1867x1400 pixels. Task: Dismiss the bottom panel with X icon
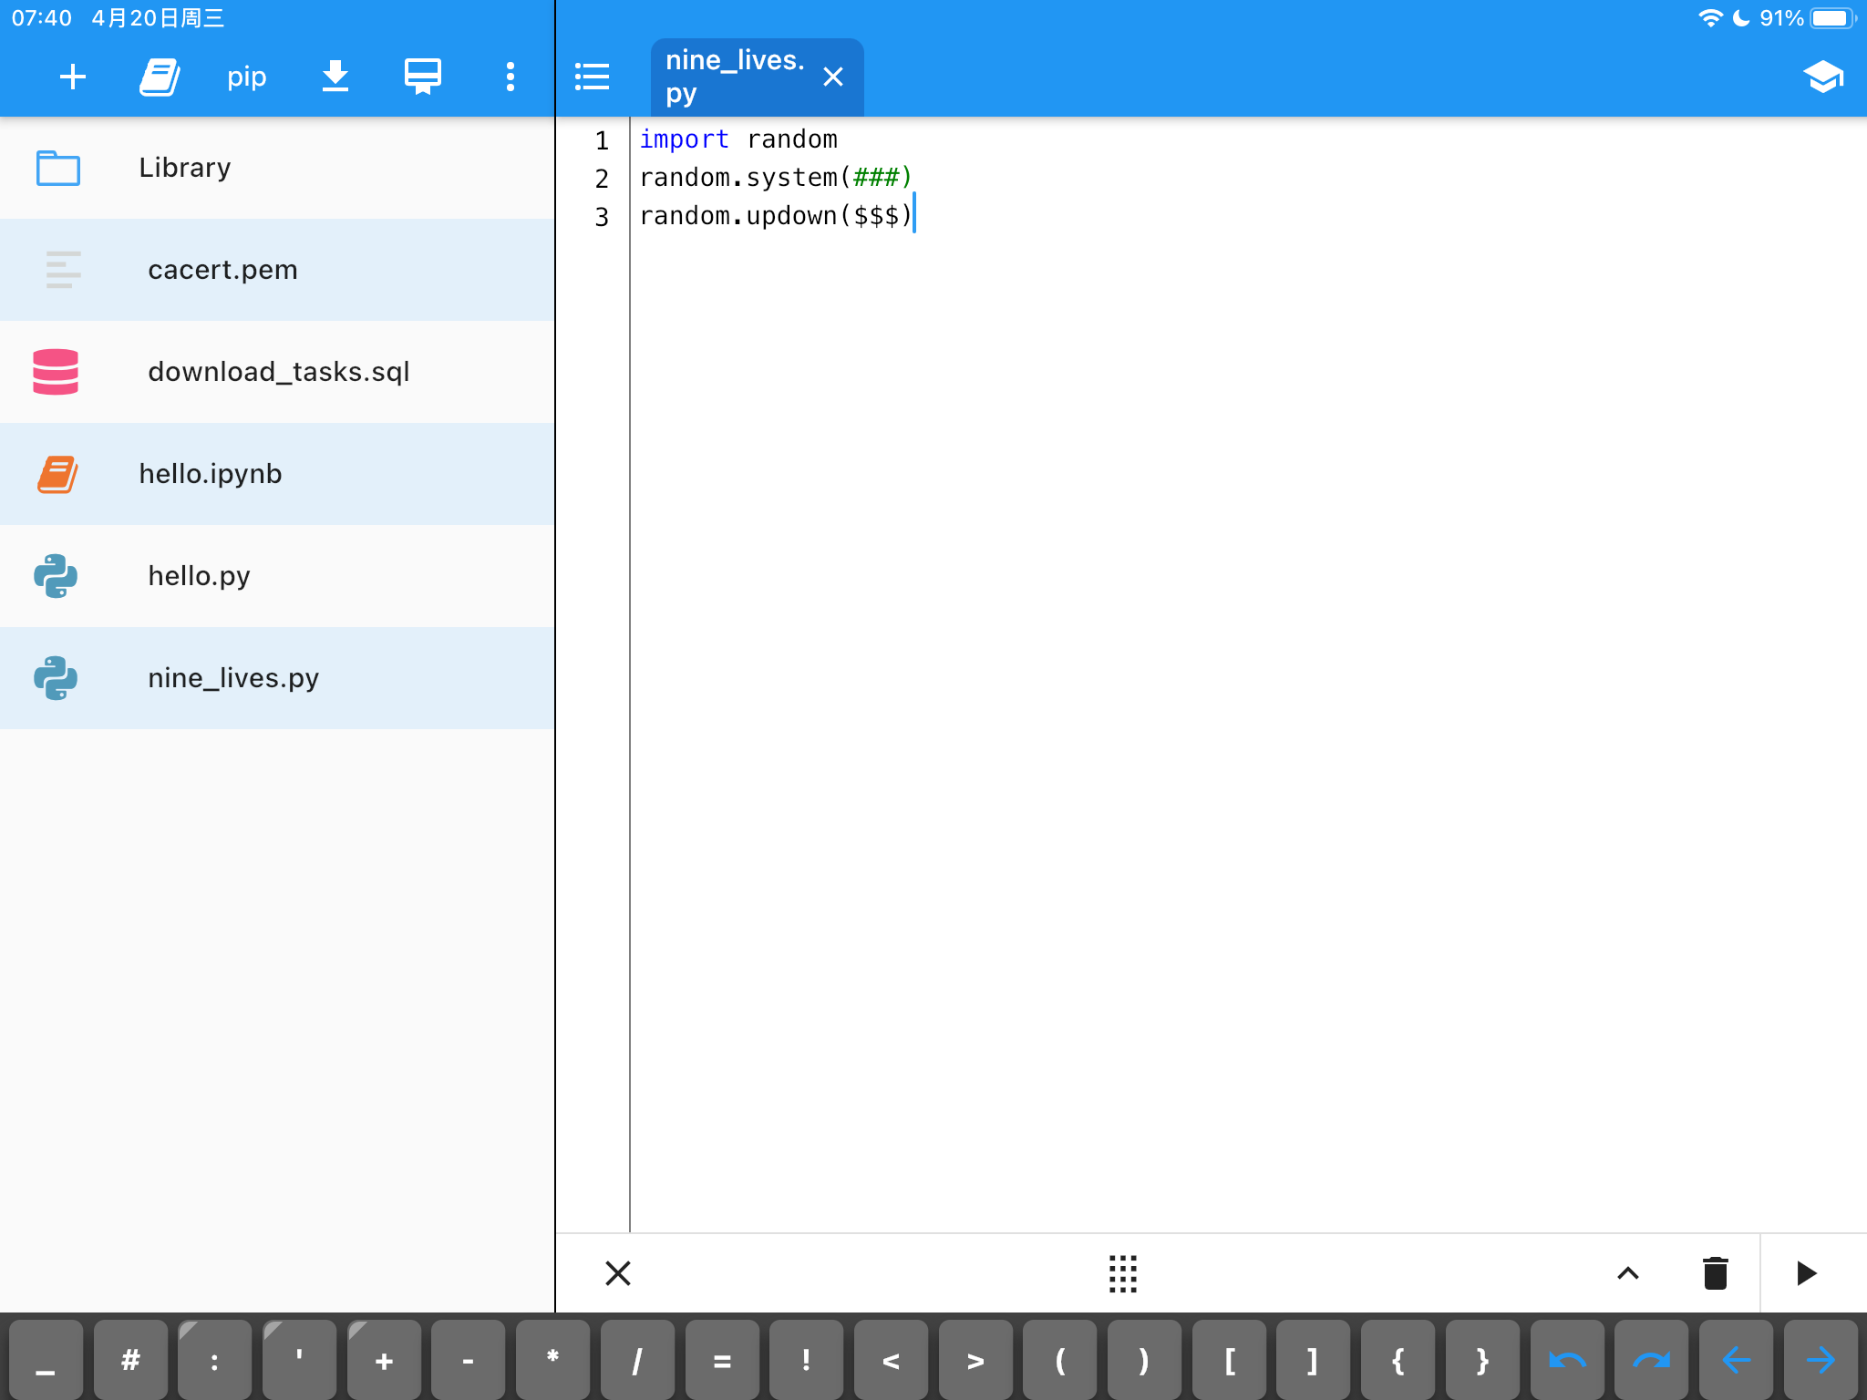click(x=618, y=1273)
